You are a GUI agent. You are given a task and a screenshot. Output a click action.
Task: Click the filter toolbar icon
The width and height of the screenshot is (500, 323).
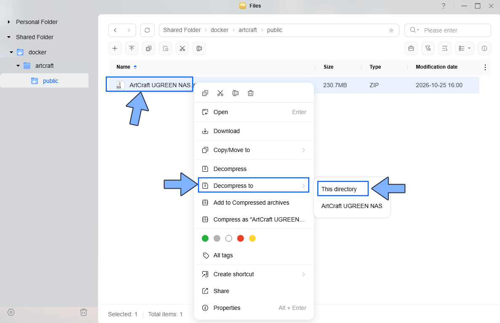(428, 48)
